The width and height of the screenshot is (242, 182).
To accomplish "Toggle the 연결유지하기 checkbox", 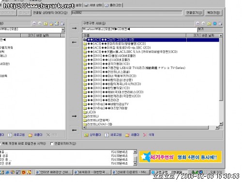I will [52, 144].
